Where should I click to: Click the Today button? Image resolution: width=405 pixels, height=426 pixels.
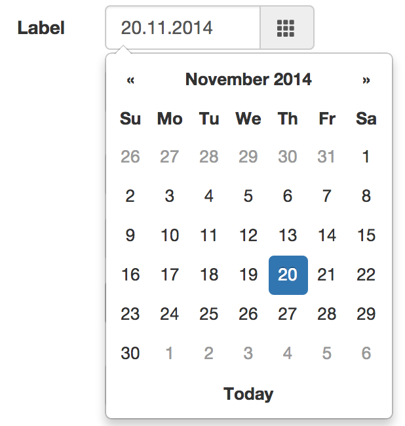(248, 394)
